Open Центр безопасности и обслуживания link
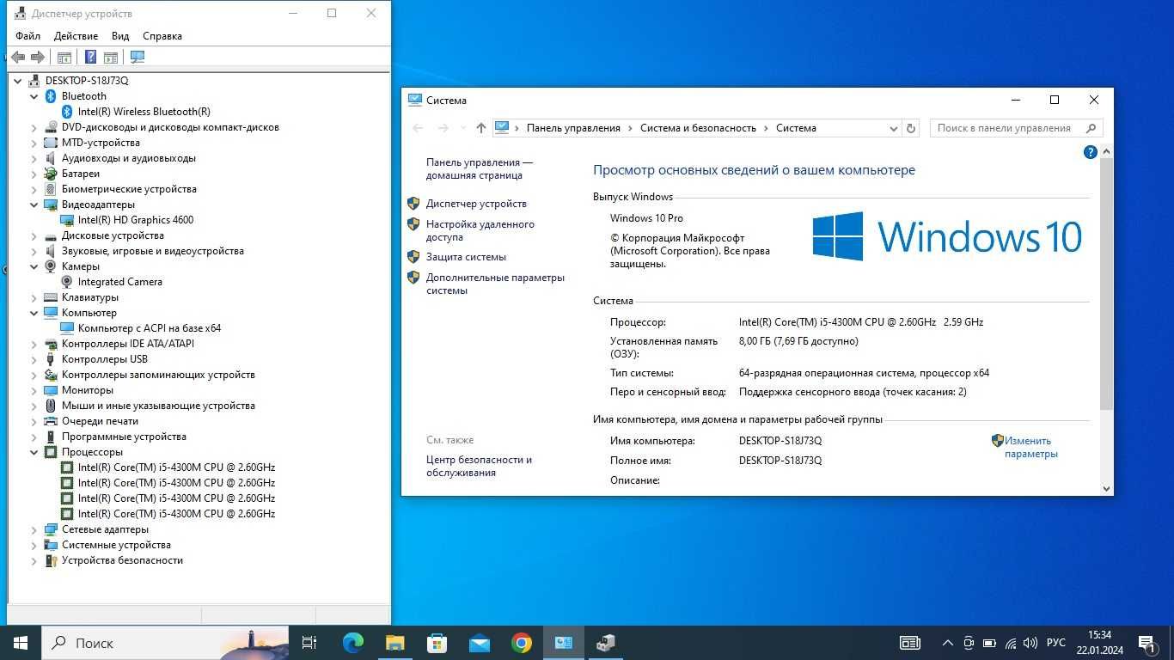The width and height of the screenshot is (1174, 660). 479,466
